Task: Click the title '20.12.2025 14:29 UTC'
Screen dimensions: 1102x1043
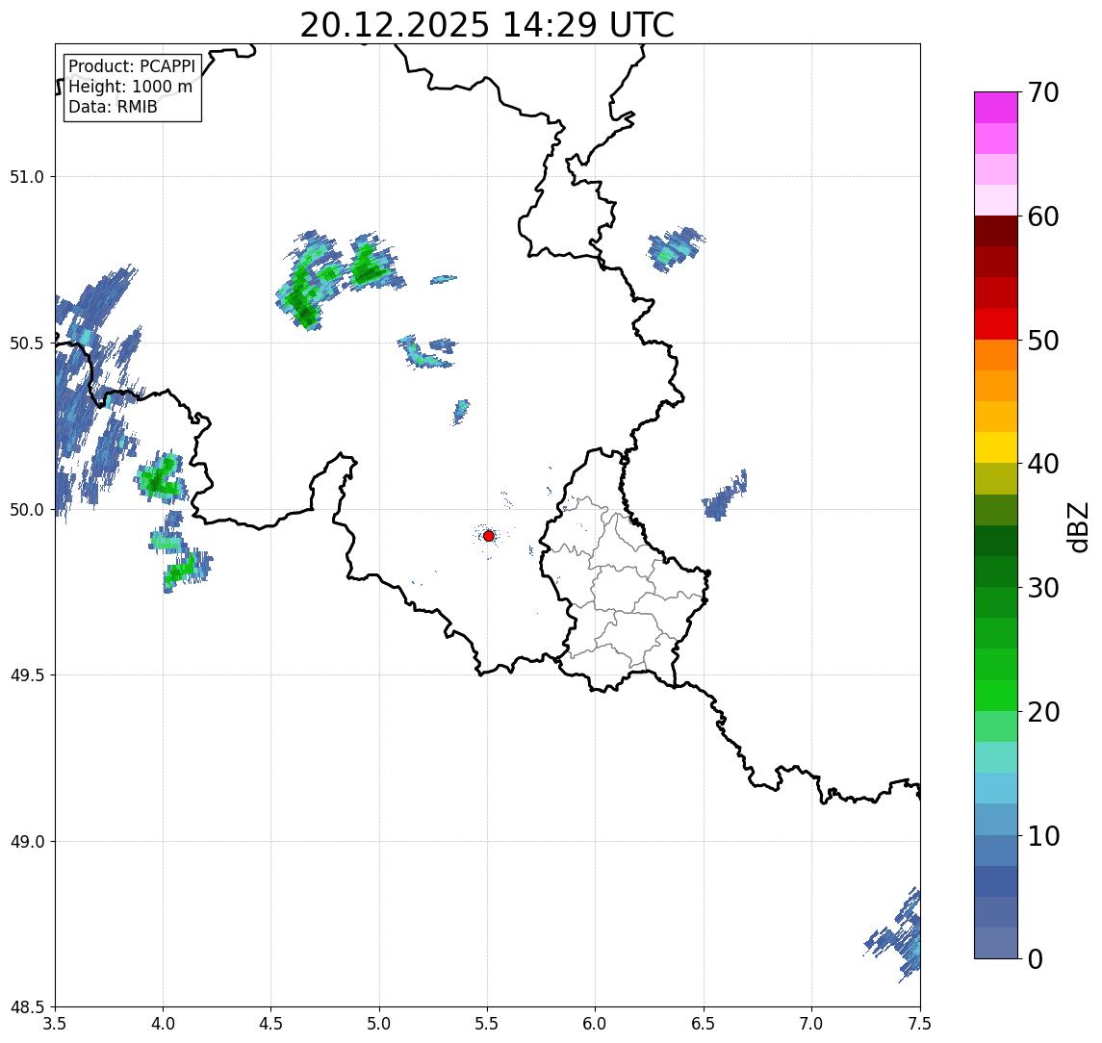Action: pyautogui.click(x=487, y=25)
